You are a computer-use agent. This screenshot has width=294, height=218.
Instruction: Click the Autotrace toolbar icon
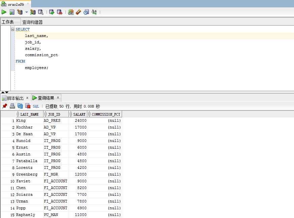(x=33, y=12)
